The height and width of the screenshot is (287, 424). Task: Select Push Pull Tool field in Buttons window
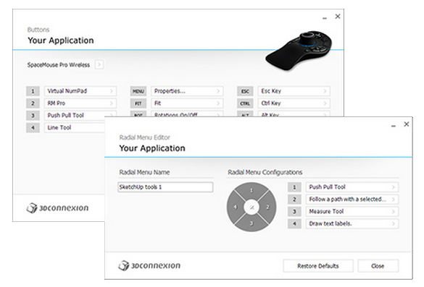[80, 116]
